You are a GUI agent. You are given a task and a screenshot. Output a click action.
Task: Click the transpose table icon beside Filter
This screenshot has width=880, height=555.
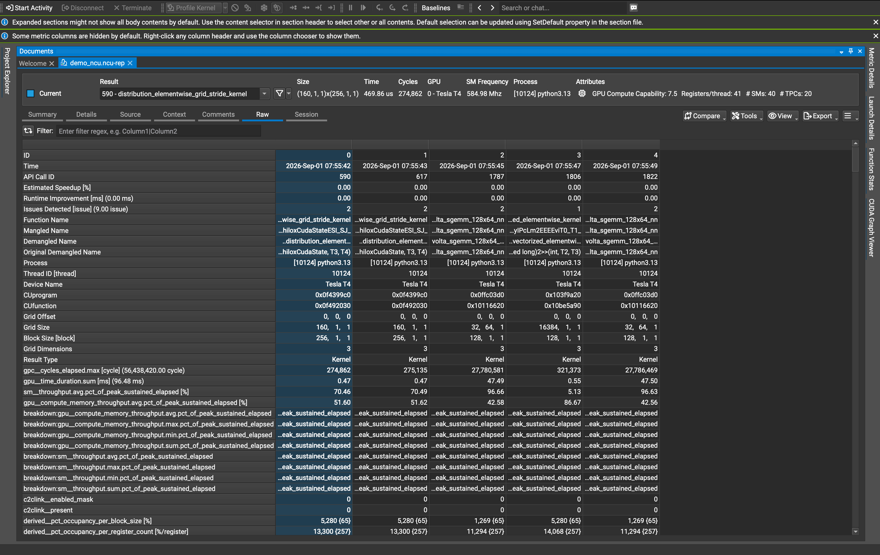tap(28, 131)
